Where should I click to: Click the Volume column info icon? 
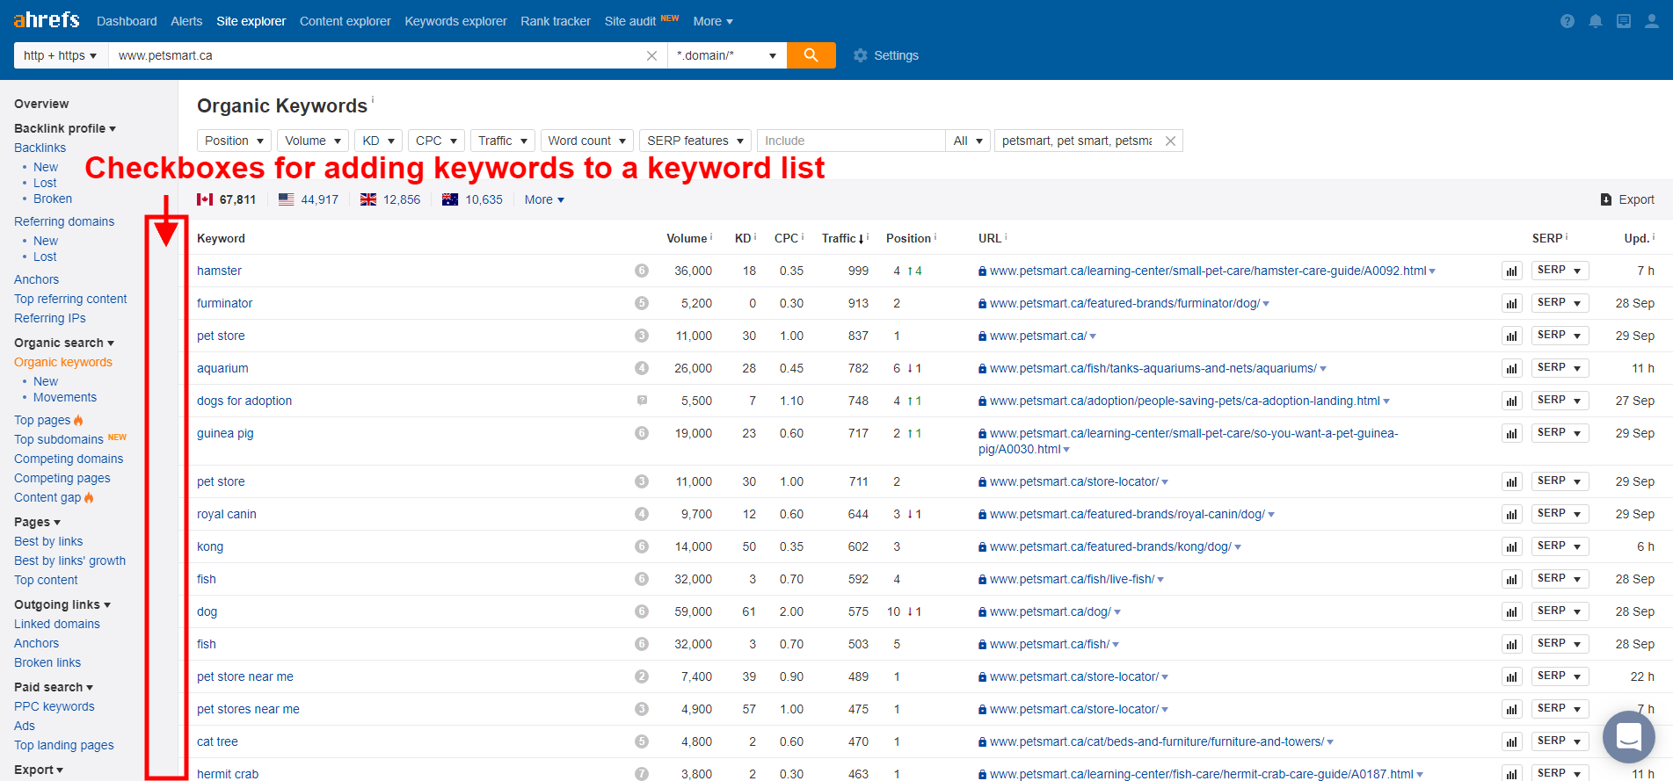point(711,236)
